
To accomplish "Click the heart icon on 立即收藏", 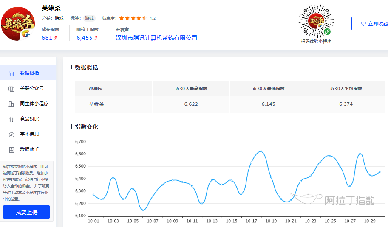I will click(363, 24).
